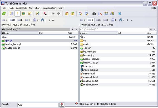Click the Search field containing *.gif
158x108 pixels.
click(x=38, y=105)
